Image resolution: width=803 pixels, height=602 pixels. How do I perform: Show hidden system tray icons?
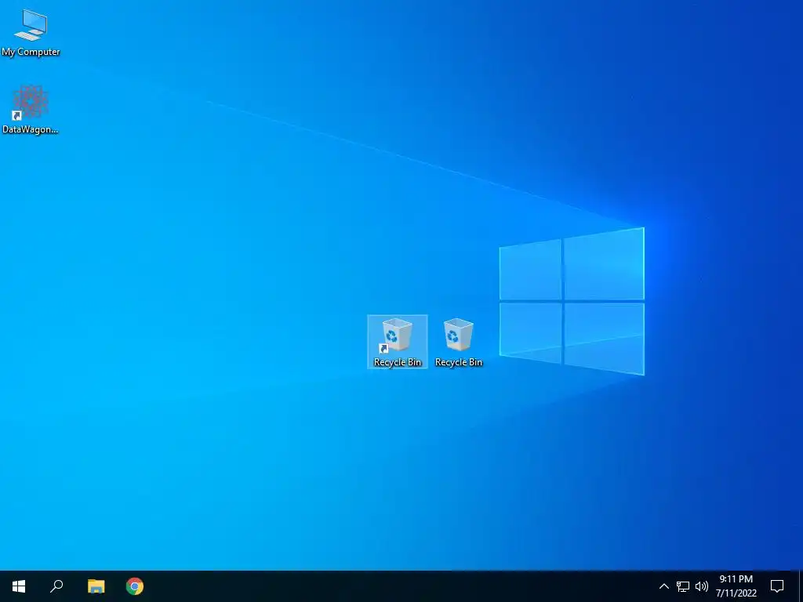[663, 586]
